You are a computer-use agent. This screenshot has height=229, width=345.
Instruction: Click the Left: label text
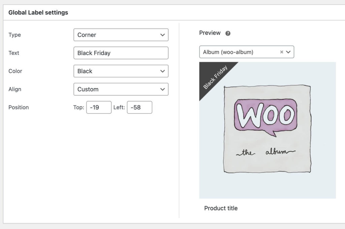tap(119, 107)
